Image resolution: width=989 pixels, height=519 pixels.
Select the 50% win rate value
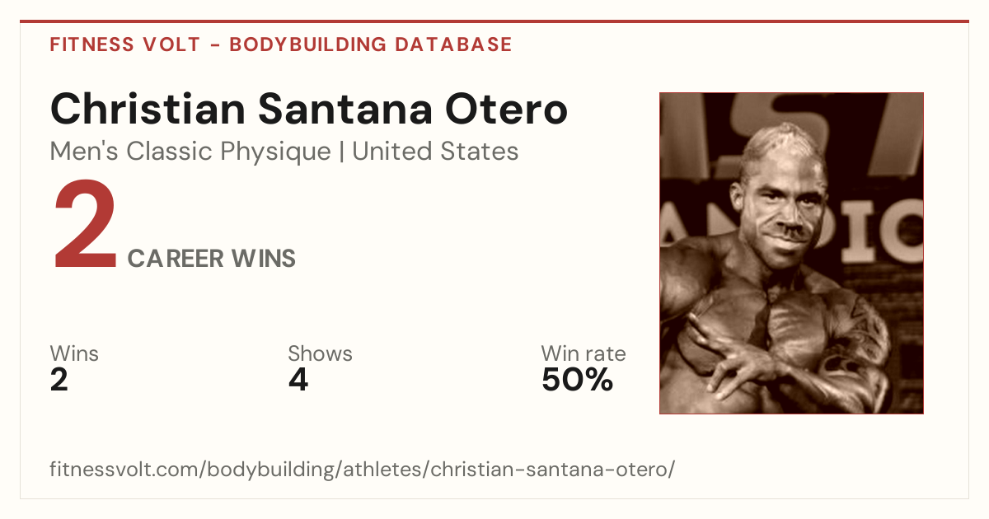coord(578,380)
